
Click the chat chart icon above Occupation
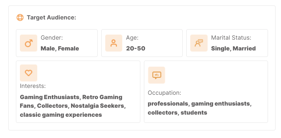pyautogui.click(x=157, y=75)
